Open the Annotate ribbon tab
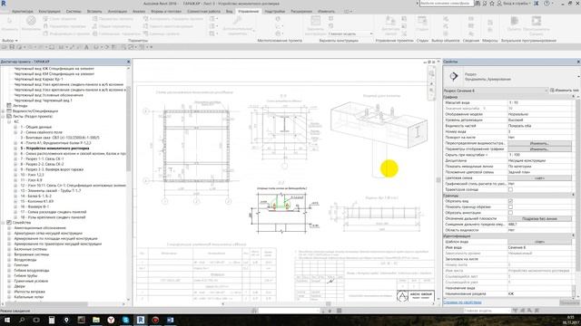 pyautogui.click(x=117, y=12)
